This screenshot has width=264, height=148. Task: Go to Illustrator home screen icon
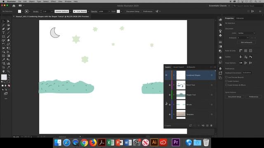(14, 6)
